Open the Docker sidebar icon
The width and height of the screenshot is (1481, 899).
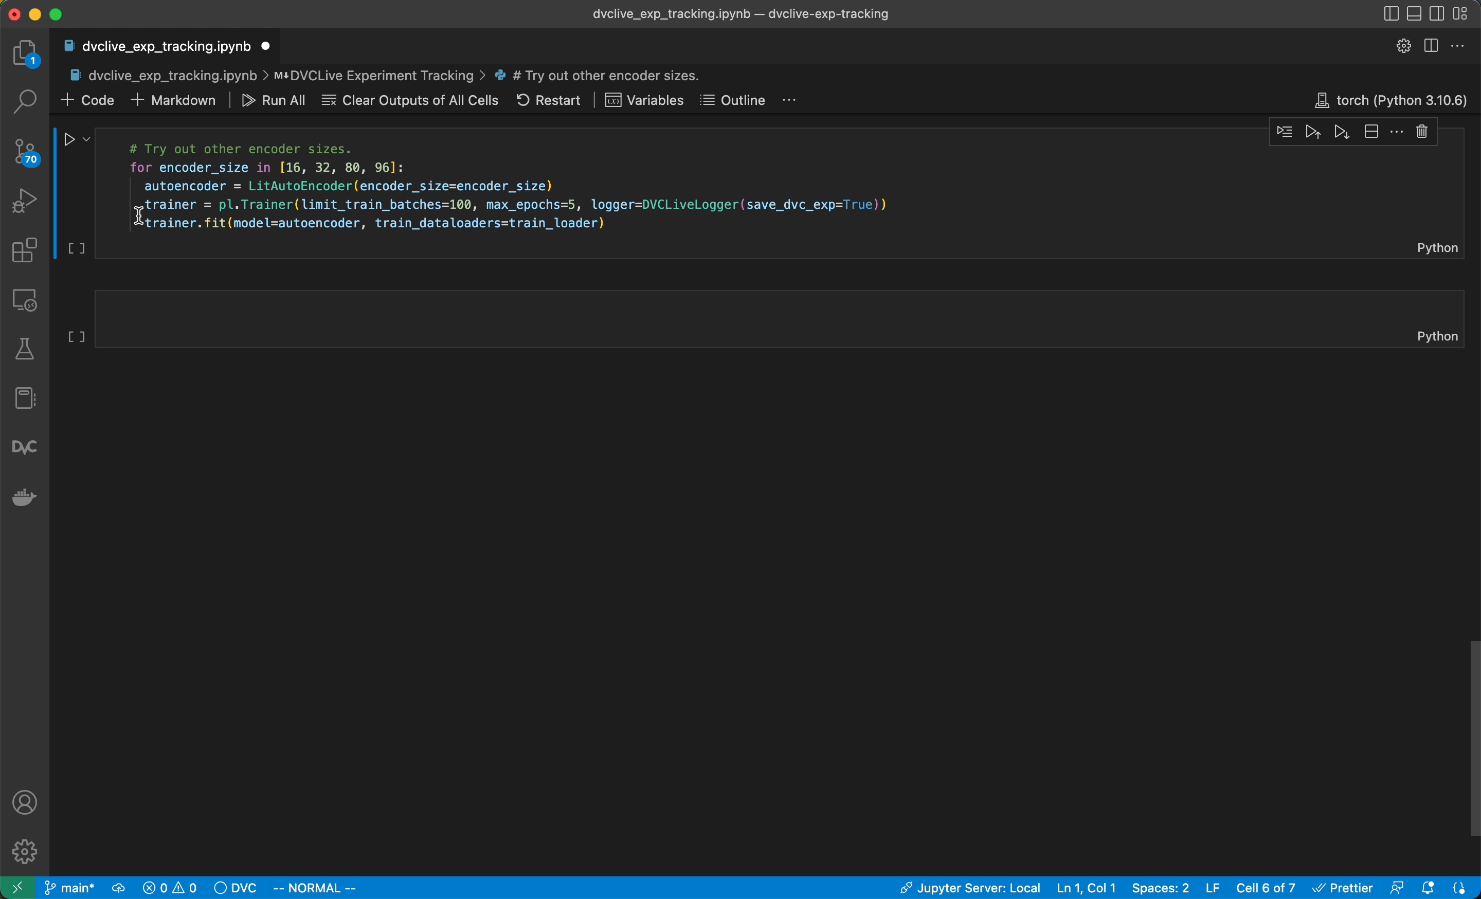coord(25,497)
